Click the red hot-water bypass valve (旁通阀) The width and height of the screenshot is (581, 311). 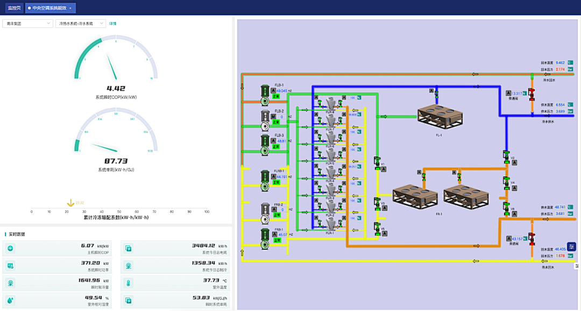[532, 239]
